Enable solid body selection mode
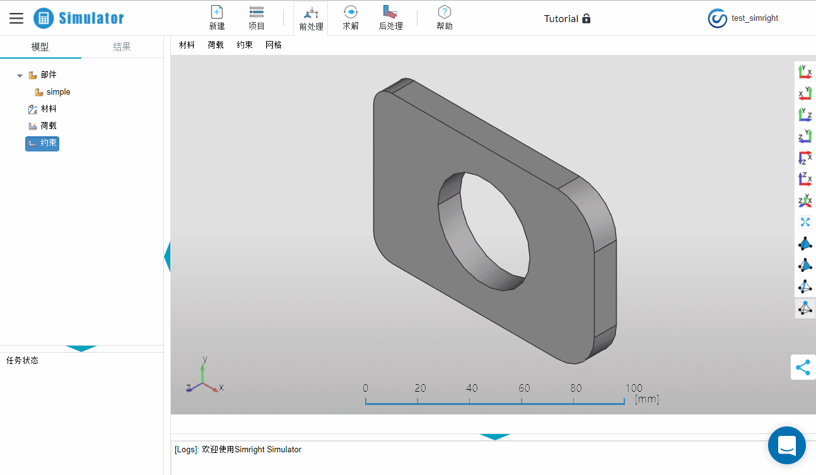Screen dimensions: 816x475 pyautogui.click(x=805, y=243)
